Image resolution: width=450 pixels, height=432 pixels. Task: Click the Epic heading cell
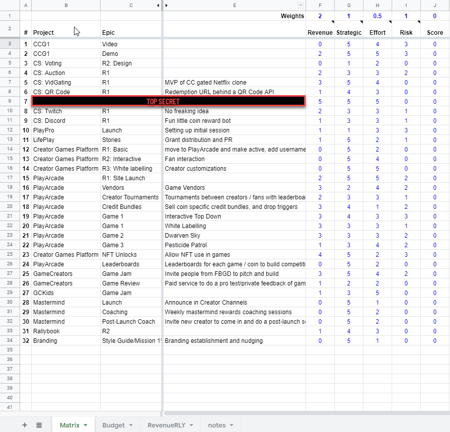point(131,29)
